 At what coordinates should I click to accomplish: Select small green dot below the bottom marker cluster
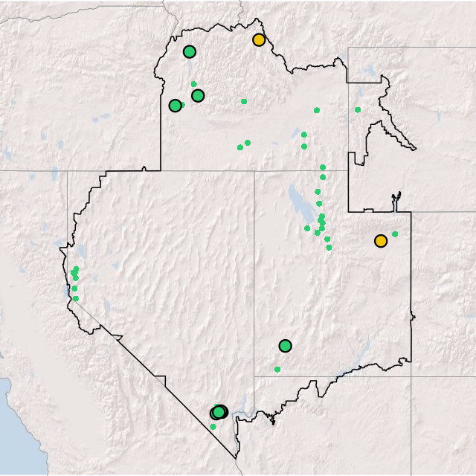tap(213, 427)
